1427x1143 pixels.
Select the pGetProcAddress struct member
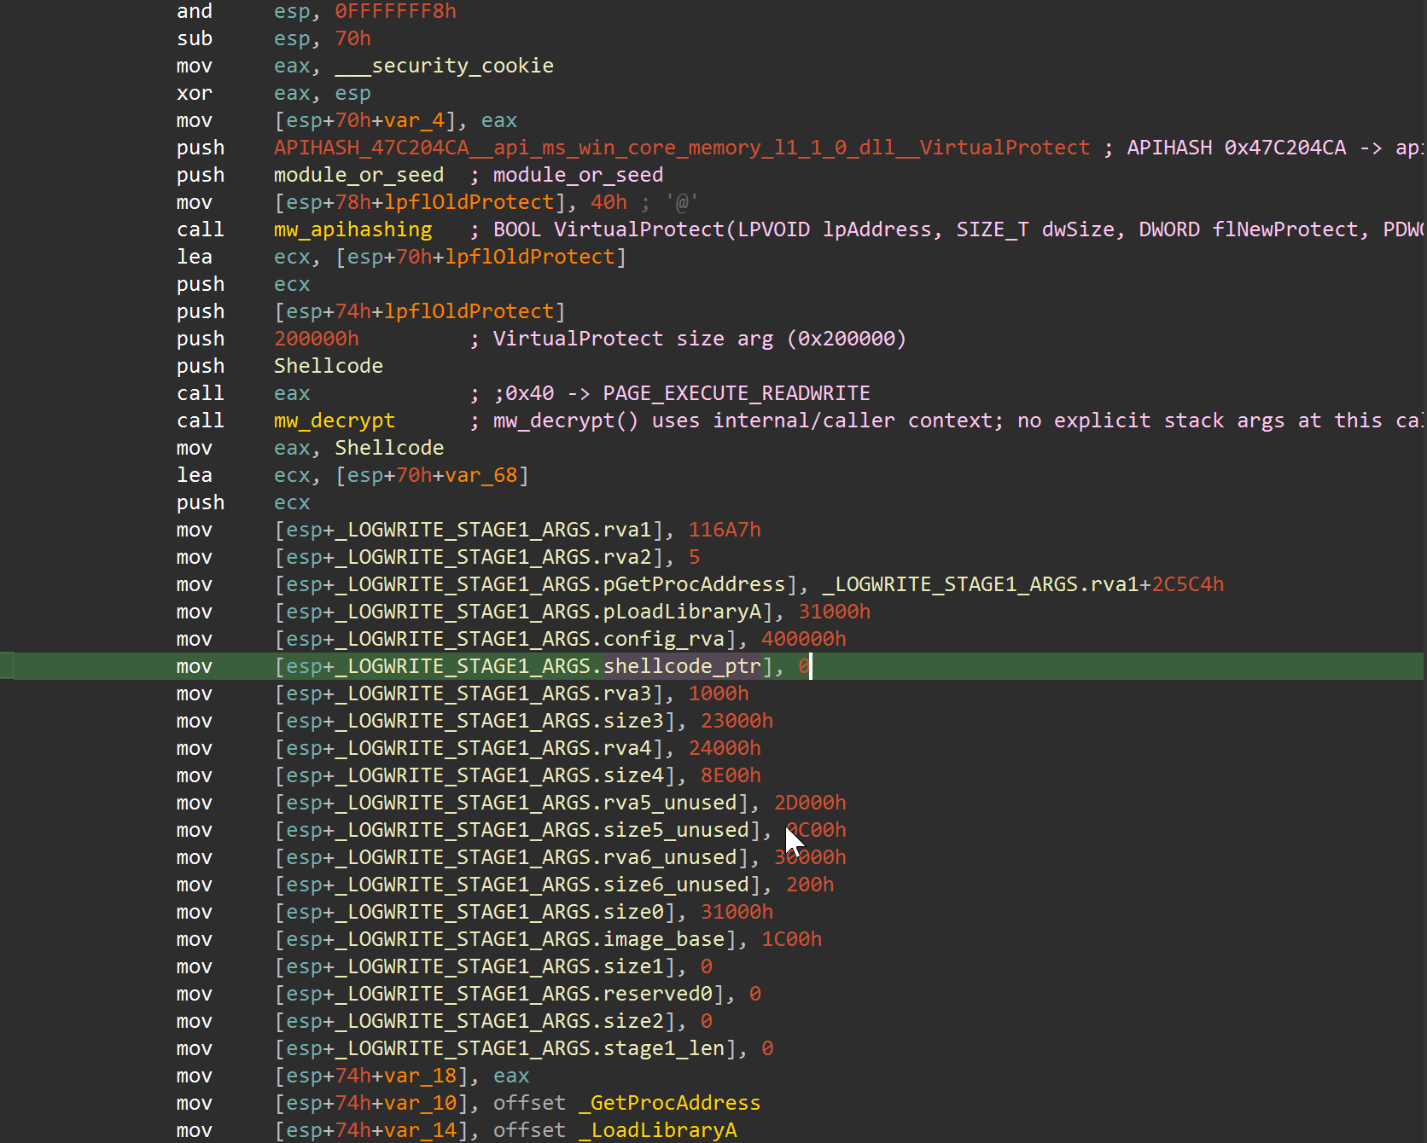pos(694,584)
